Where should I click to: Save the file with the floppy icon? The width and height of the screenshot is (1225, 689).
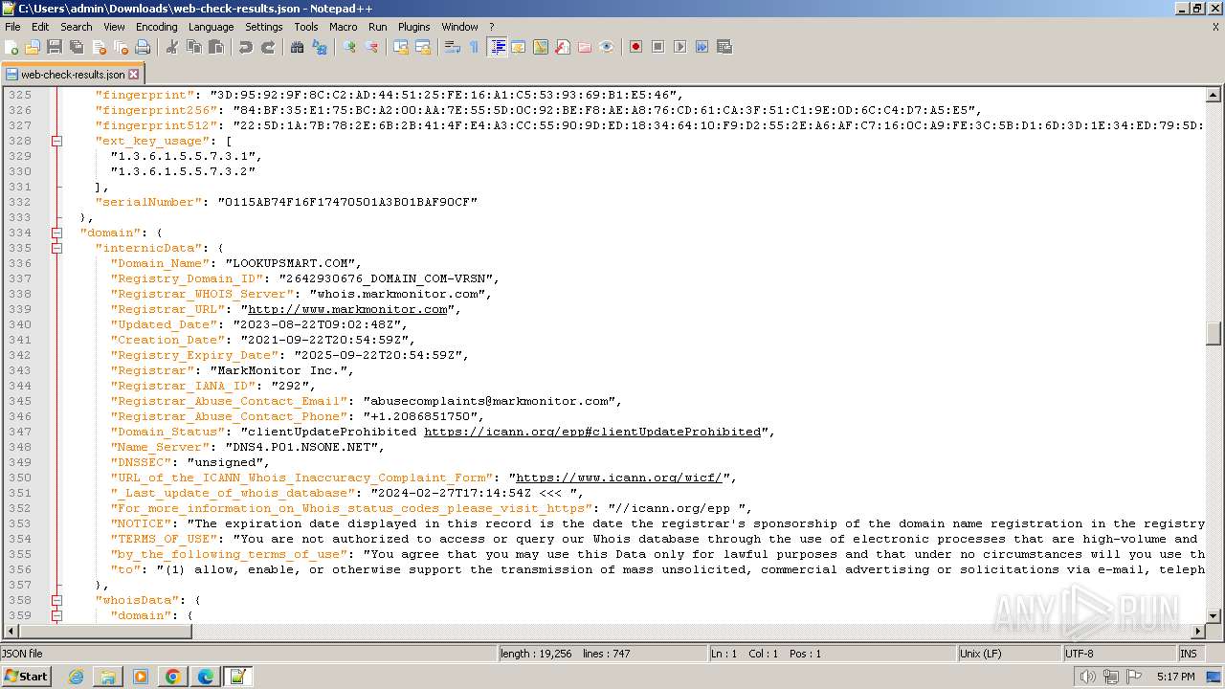(55, 47)
